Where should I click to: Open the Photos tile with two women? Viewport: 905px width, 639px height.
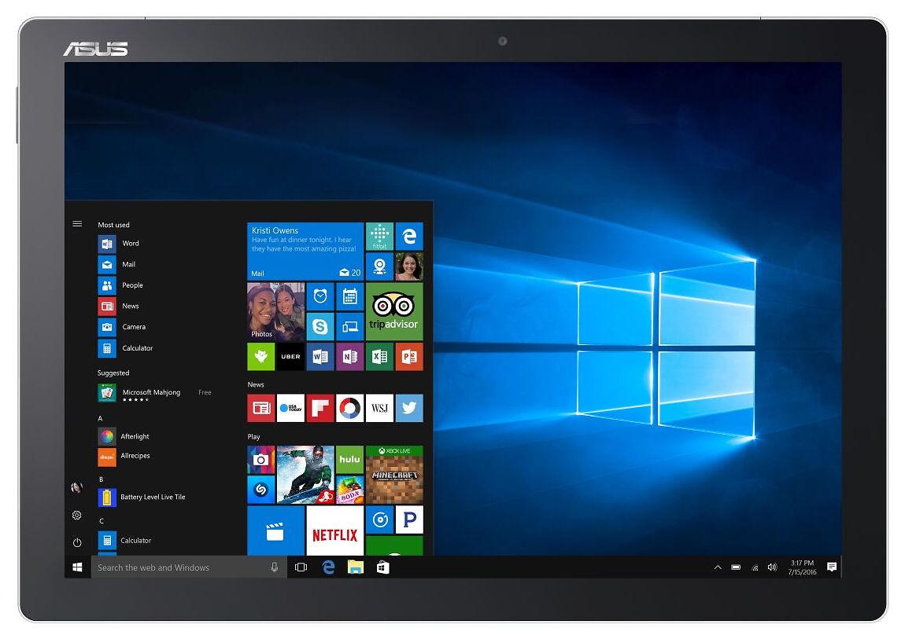pyautogui.click(x=276, y=311)
